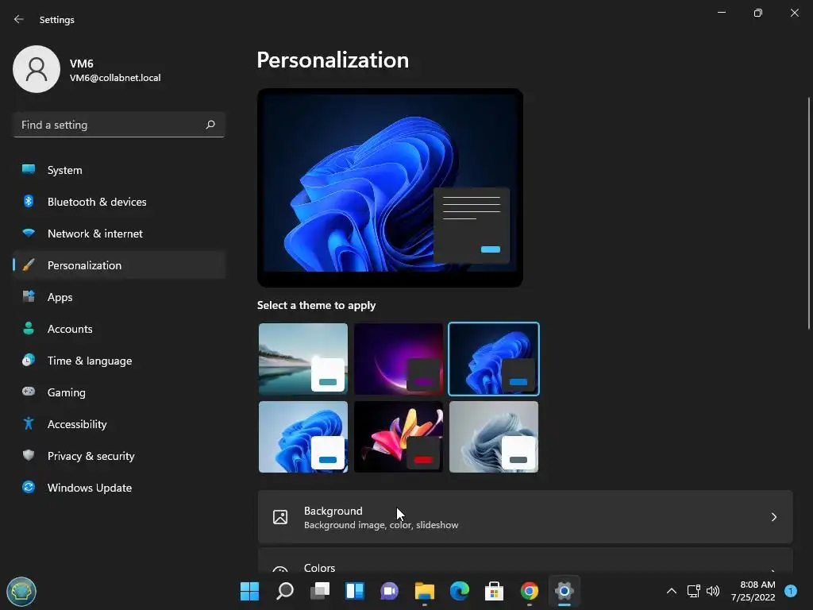
Task: Click the Gaming controller icon
Action: click(29, 392)
